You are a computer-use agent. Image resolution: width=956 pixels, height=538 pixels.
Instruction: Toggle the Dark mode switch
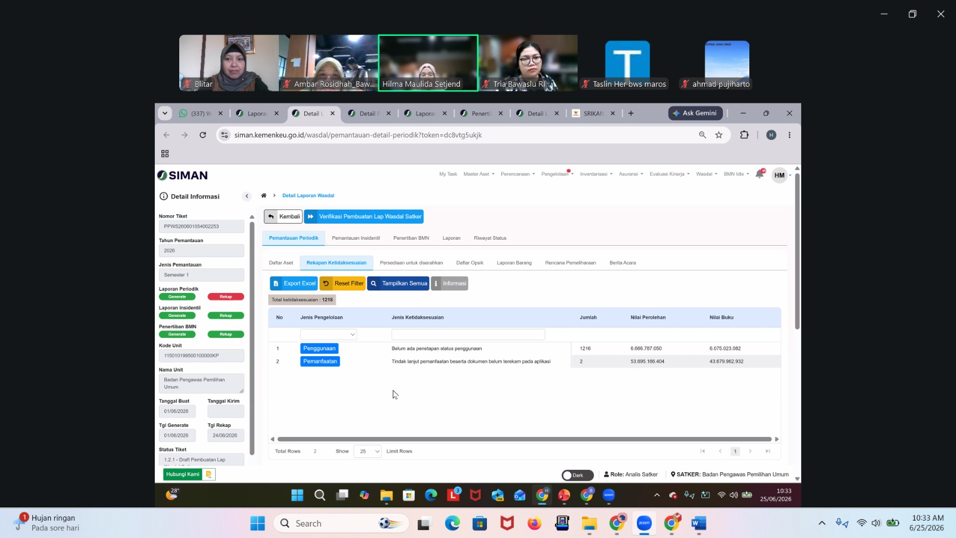[577, 475]
